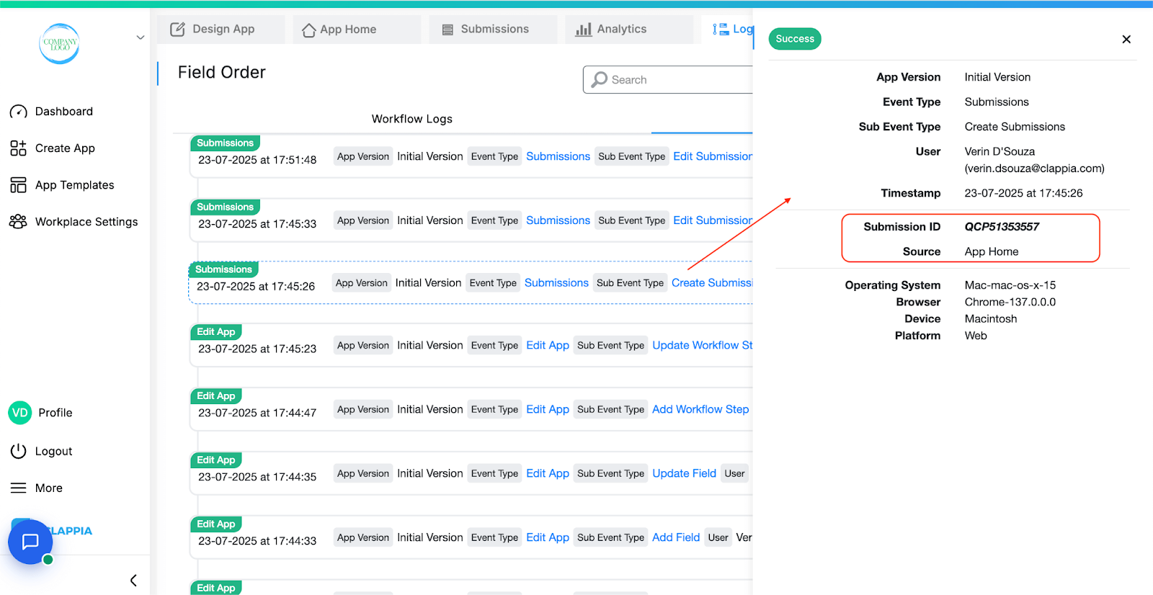Switch to the Logs tab
The height and width of the screenshot is (595, 1153).
(x=726, y=30)
